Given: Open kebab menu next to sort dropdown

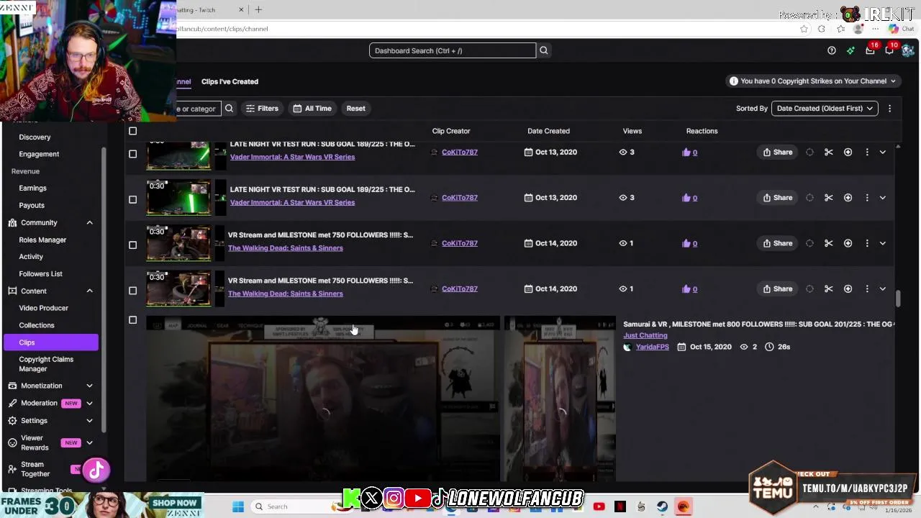Looking at the screenshot, I should point(889,109).
